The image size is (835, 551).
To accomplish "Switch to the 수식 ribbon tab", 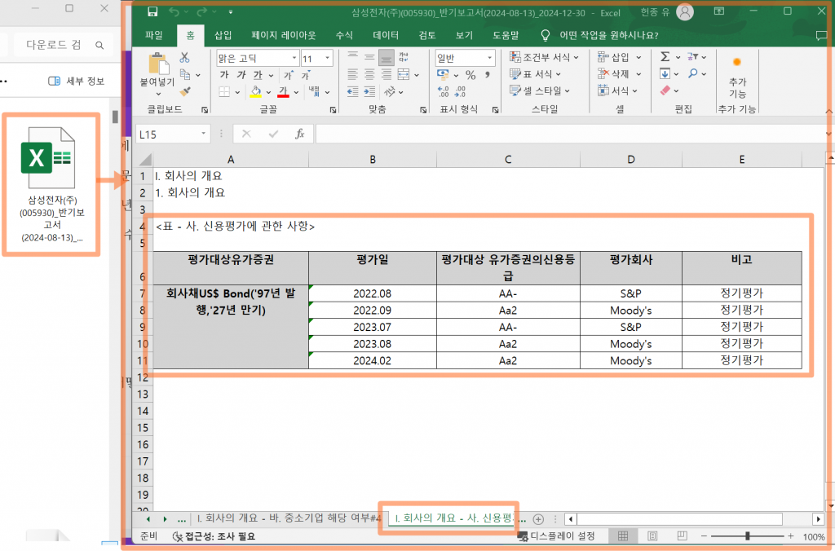I will point(344,35).
